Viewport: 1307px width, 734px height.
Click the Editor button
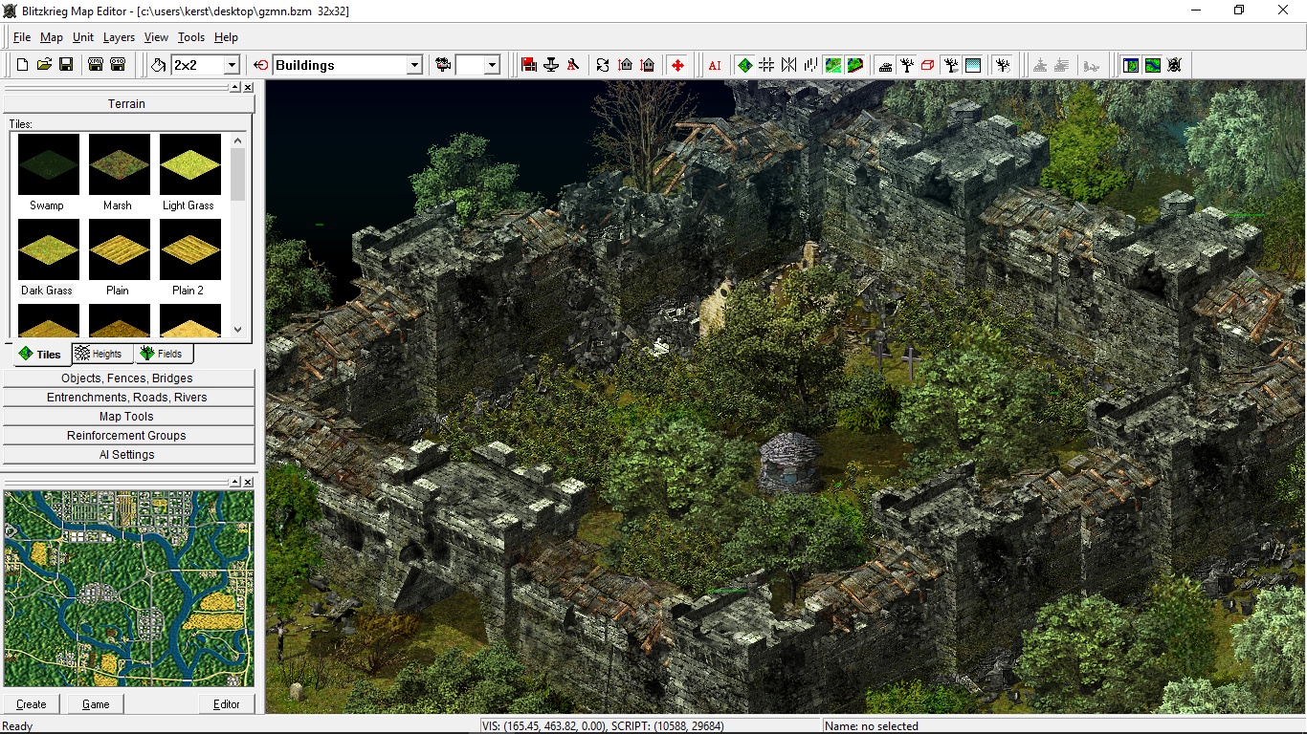click(x=227, y=704)
